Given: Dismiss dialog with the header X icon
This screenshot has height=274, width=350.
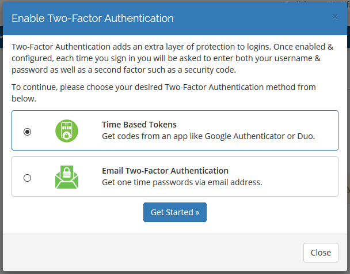Looking at the screenshot, I should (335, 17).
